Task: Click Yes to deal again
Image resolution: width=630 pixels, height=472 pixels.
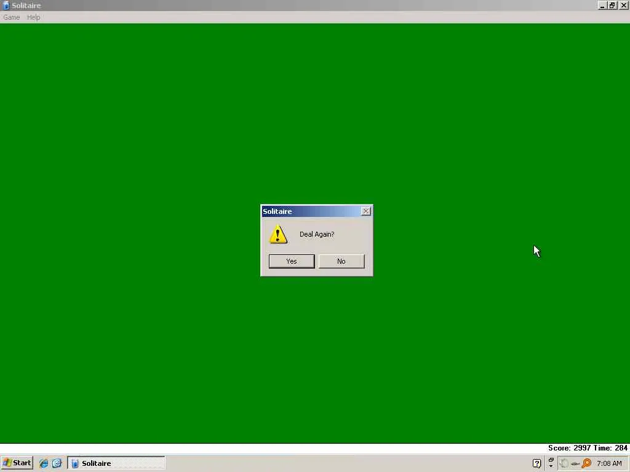Action: tap(292, 261)
